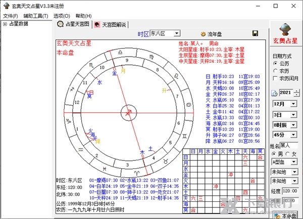Click the year stepper next to 2021
The image size is (303, 219).
tap(296, 93)
